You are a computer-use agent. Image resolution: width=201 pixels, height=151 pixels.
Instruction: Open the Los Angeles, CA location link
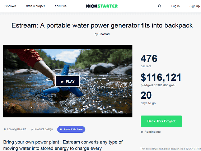tap(17, 129)
